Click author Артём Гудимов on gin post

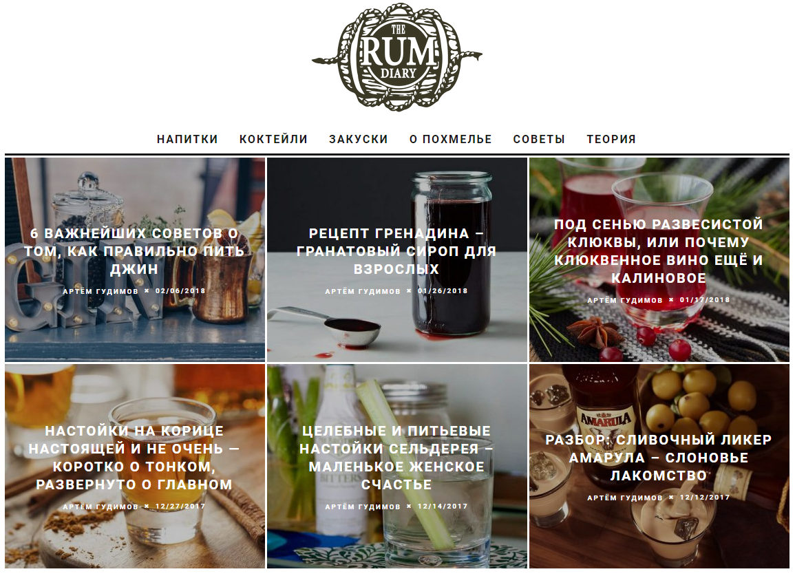[100, 291]
